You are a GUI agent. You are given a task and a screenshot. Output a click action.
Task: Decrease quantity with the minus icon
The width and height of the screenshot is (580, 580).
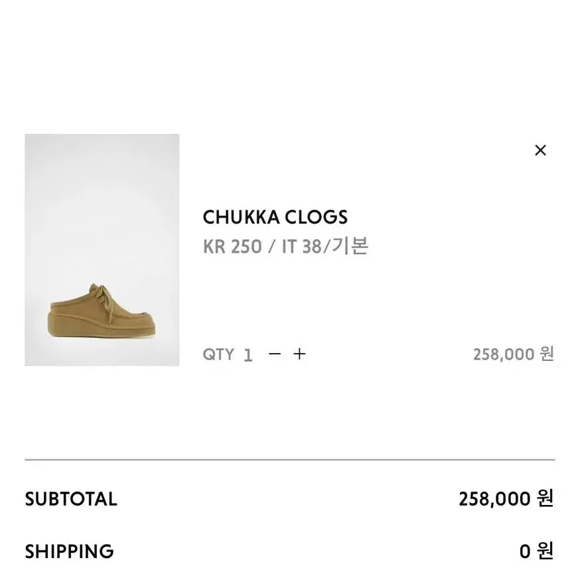click(275, 354)
